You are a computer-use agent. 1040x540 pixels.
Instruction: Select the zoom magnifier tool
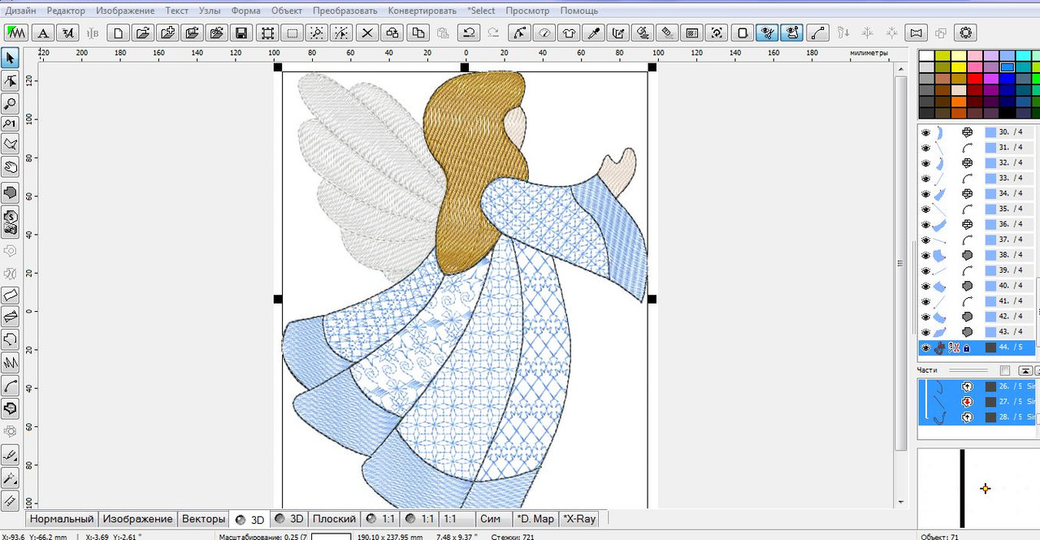click(x=11, y=103)
